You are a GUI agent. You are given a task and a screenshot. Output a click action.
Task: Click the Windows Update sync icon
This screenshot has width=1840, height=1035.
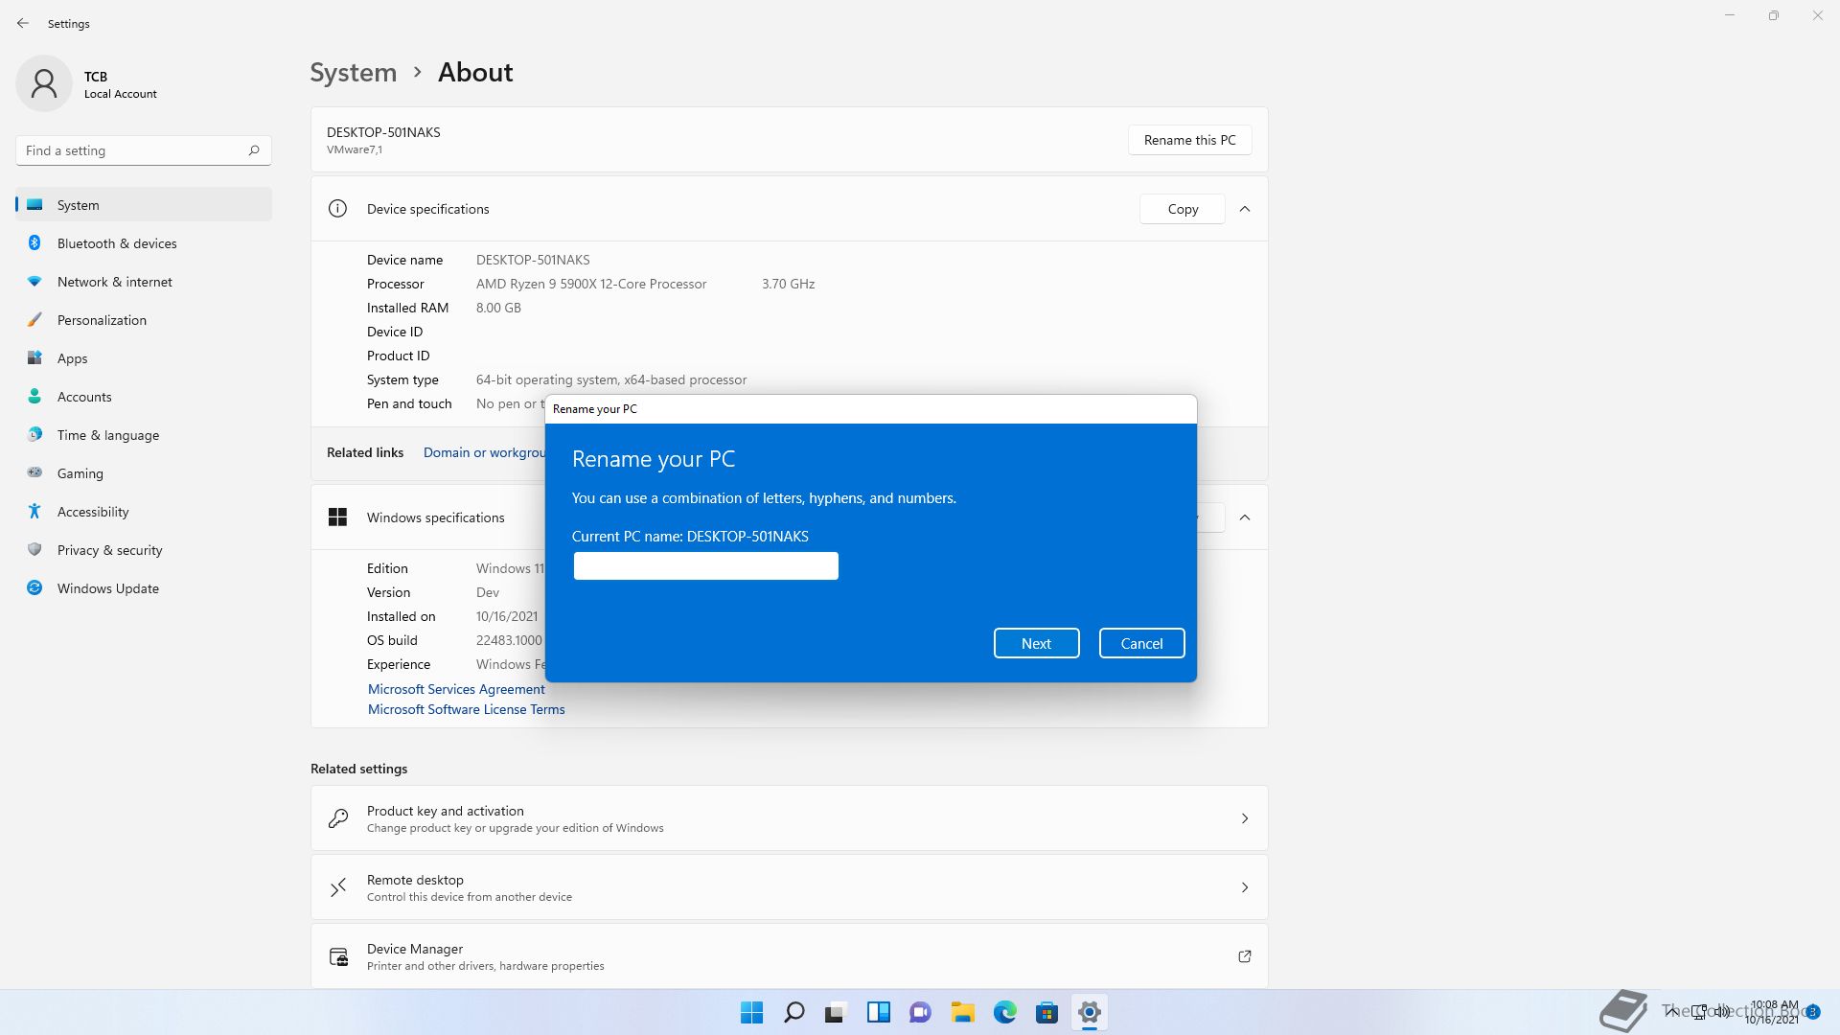(34, 587)
